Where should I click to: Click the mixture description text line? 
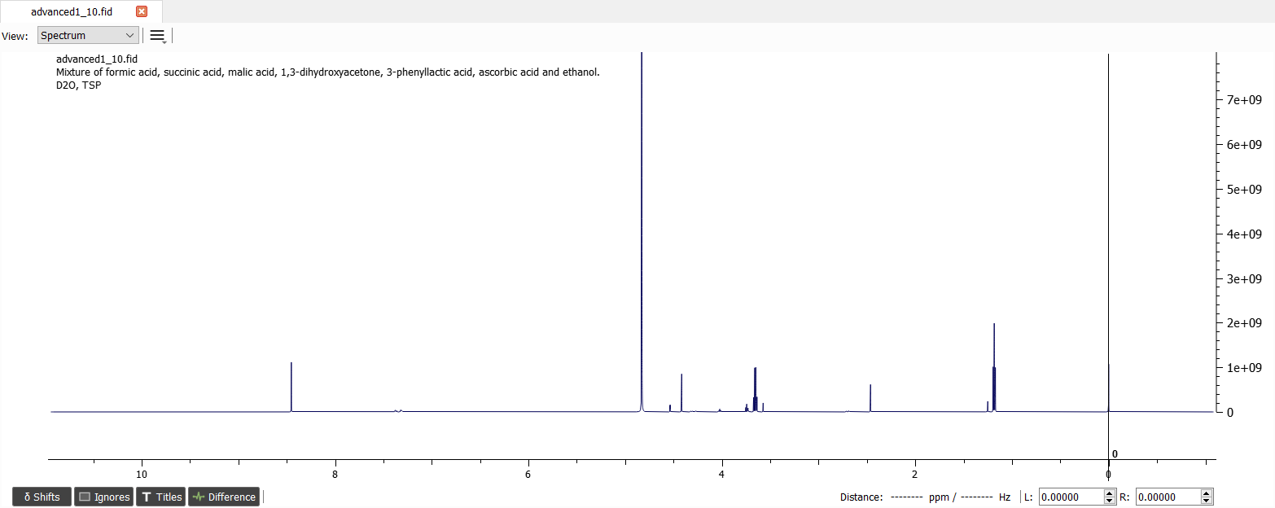(327, 72)
